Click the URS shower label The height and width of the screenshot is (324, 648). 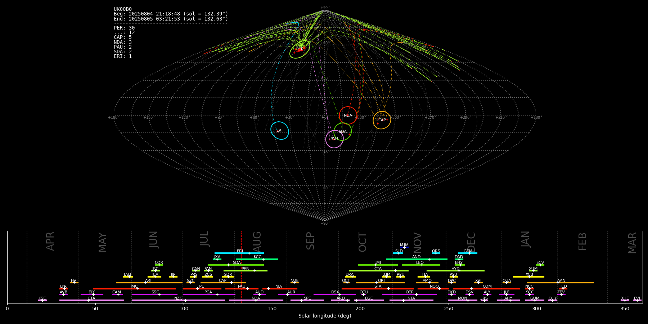point(483,298)
